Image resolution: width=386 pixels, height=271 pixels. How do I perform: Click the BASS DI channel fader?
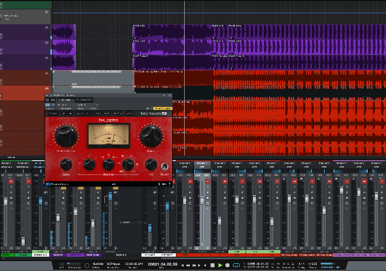coord(58,217)
